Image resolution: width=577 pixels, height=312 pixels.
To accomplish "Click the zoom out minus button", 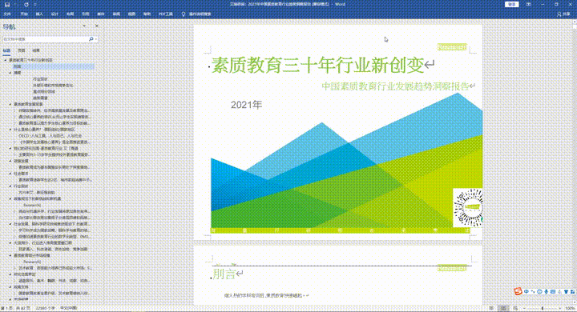I will pos(524,308).
